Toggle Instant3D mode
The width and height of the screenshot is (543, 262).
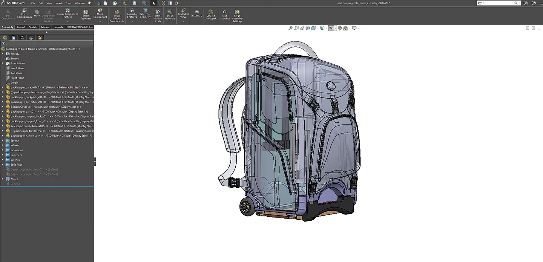(197, 14)
